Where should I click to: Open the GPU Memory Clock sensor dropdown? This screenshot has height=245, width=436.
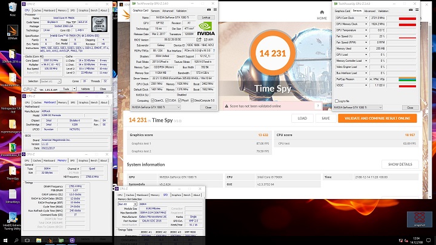[366, 24]
